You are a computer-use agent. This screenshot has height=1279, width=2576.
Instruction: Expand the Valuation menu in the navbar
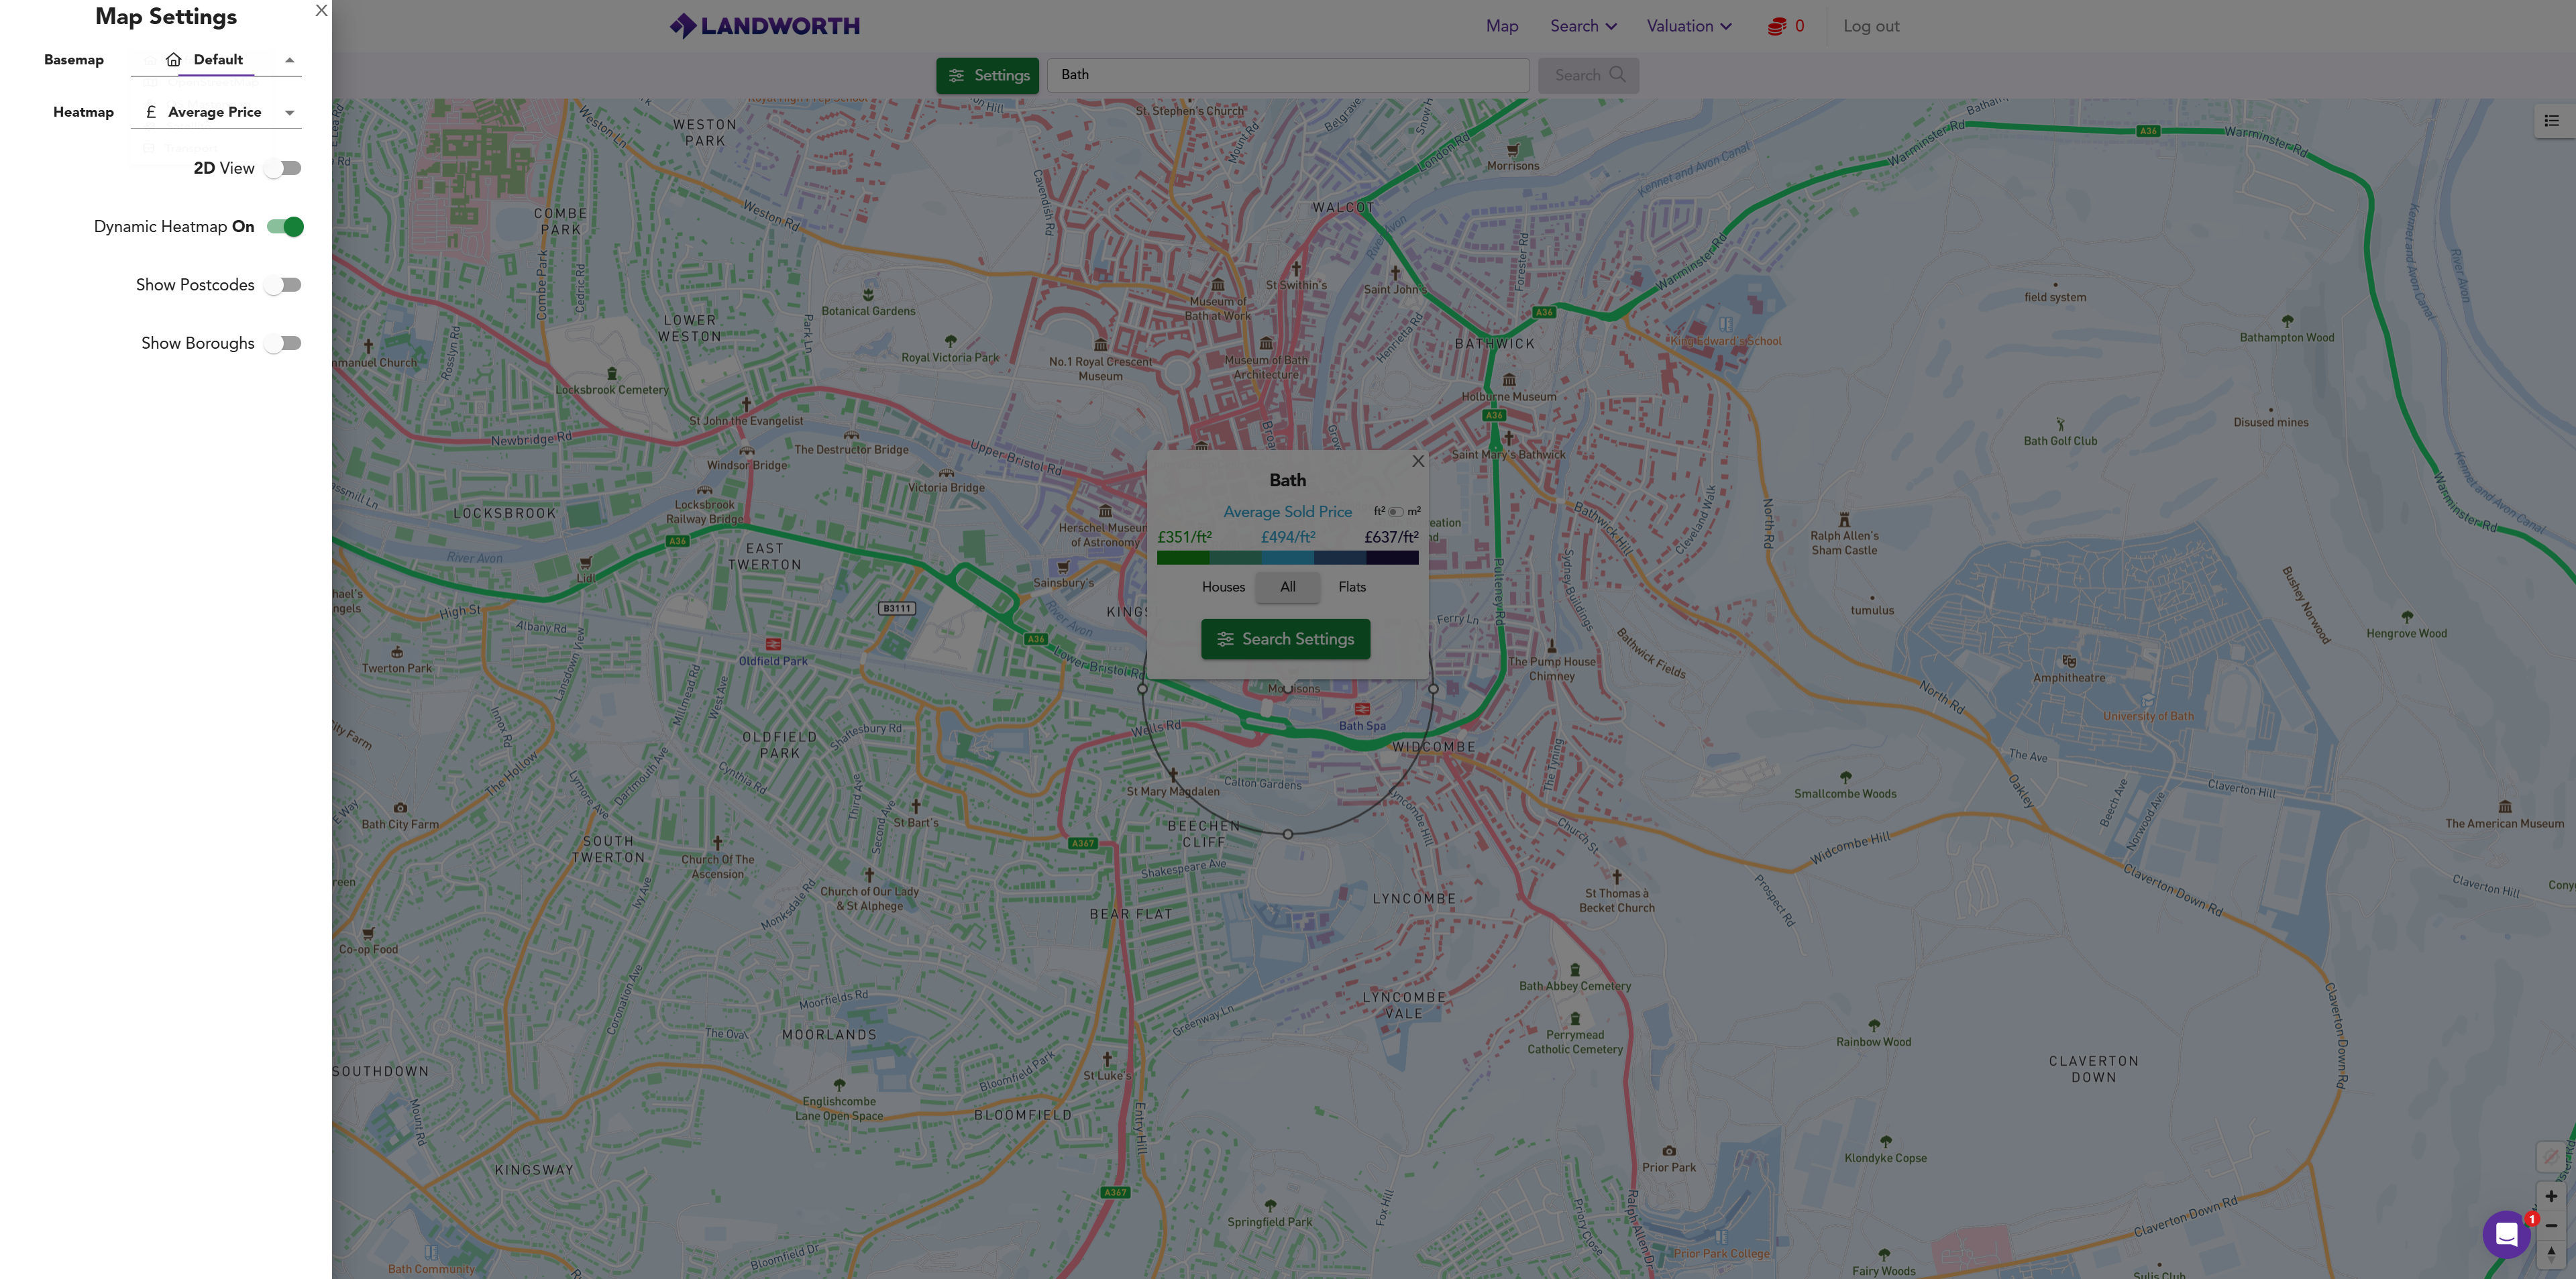[x=1688, y=26]
